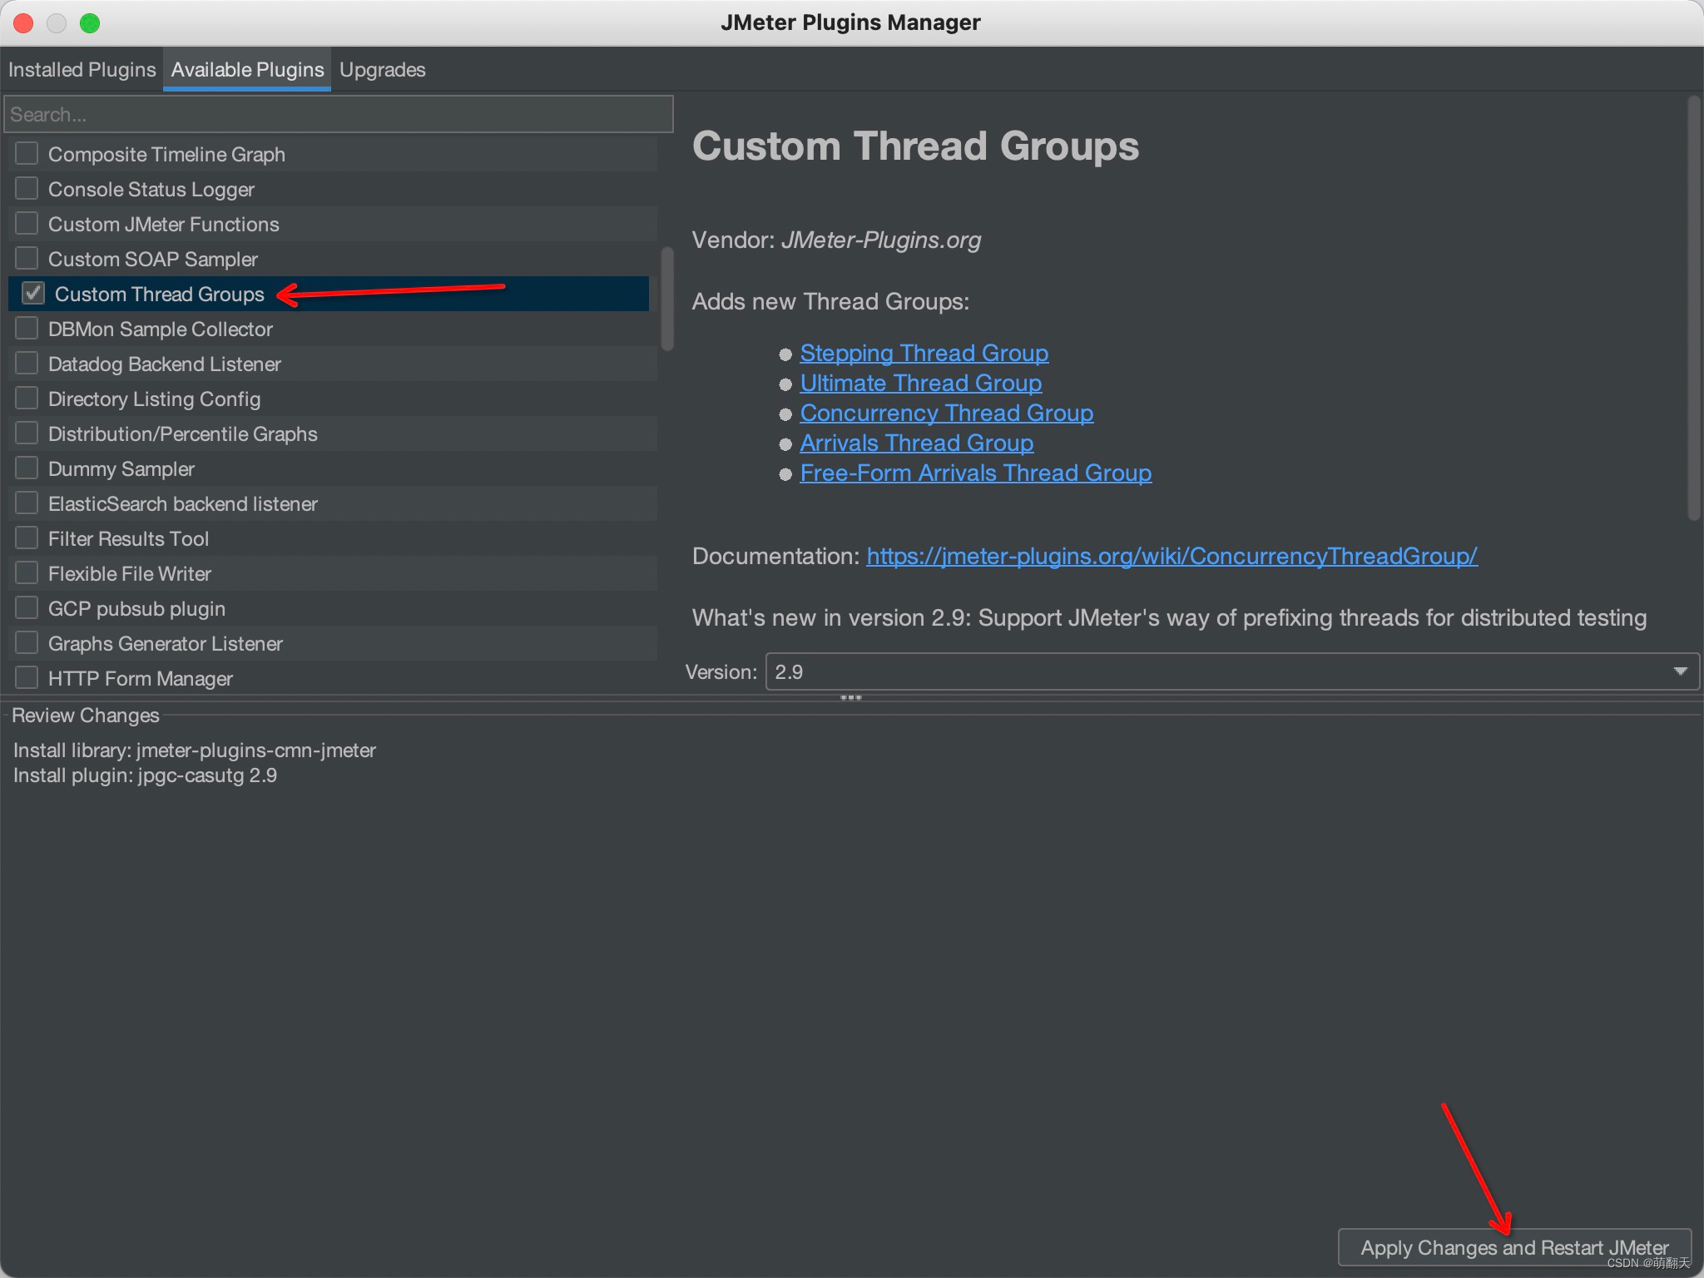Open the Upgrades tab
Image resolution: width=1704 pixels, height=1278 pixels.
coord(382,69)
